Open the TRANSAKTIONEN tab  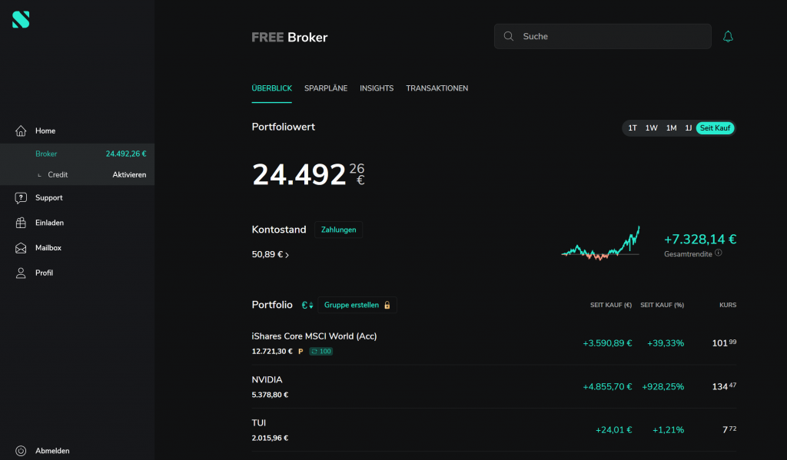click(437, 88)
